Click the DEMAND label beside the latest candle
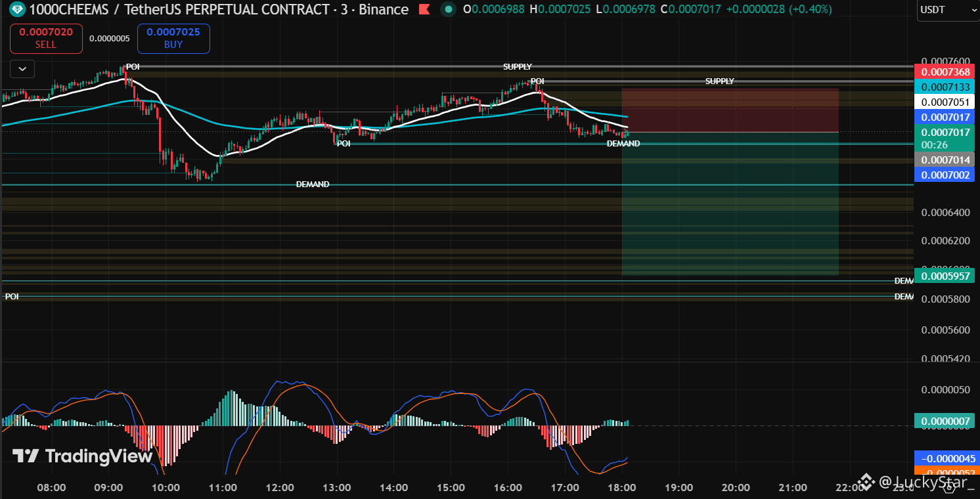The image size is (980, 499). pos(623,144)
